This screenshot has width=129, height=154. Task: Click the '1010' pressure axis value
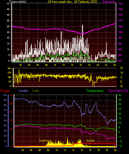pos(121,21)
